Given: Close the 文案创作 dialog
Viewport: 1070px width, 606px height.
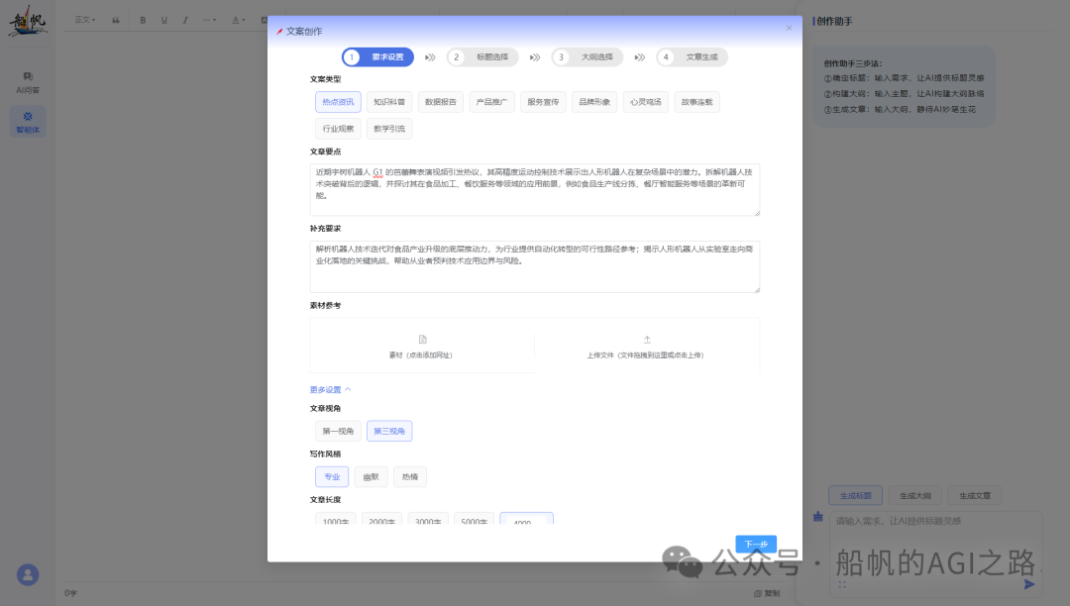Looking at the screenshot, I should click(789, 28).
